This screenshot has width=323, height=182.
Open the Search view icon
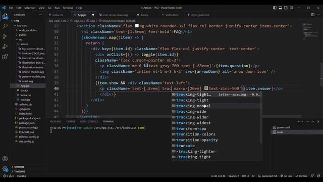tap(5, 26)
